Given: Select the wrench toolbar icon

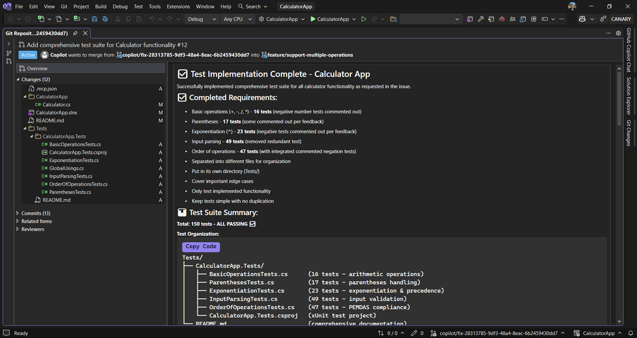Looking at the screenshot, I should click(x=480, y=19).
